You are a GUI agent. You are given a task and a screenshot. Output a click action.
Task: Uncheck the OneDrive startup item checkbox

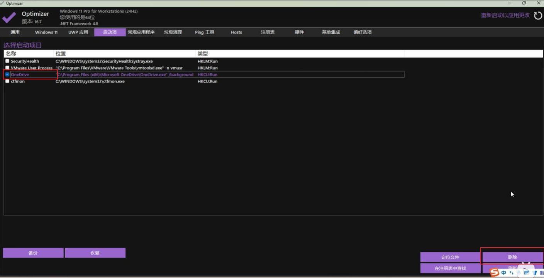[x=7, y=74]
